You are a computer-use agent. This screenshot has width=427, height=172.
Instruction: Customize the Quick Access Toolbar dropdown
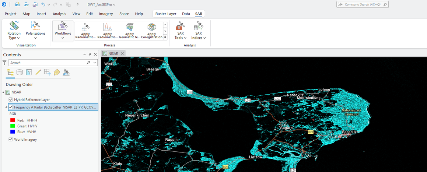pos(78,5)
